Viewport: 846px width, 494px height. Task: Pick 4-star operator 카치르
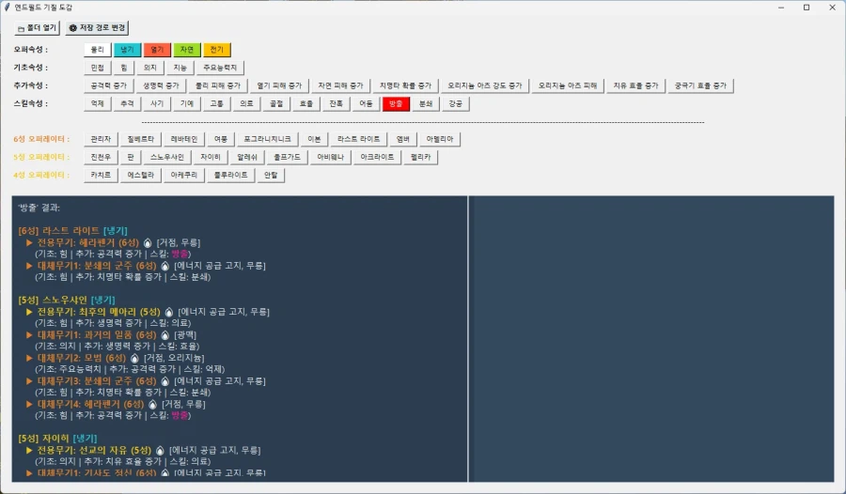click(101, 175)
